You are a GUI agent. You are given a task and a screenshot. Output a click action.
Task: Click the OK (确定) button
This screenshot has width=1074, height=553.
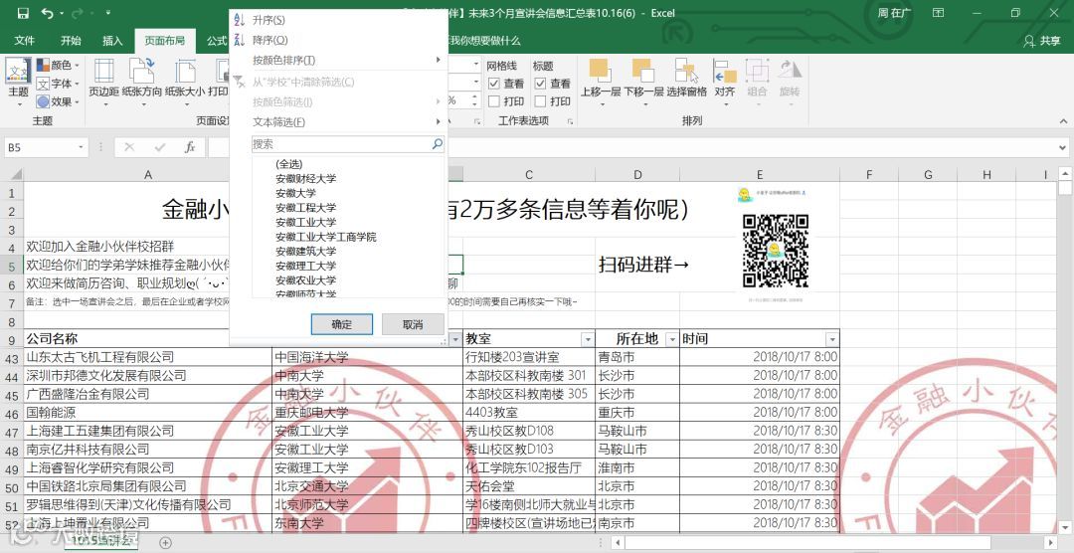(x=342, y=324)
